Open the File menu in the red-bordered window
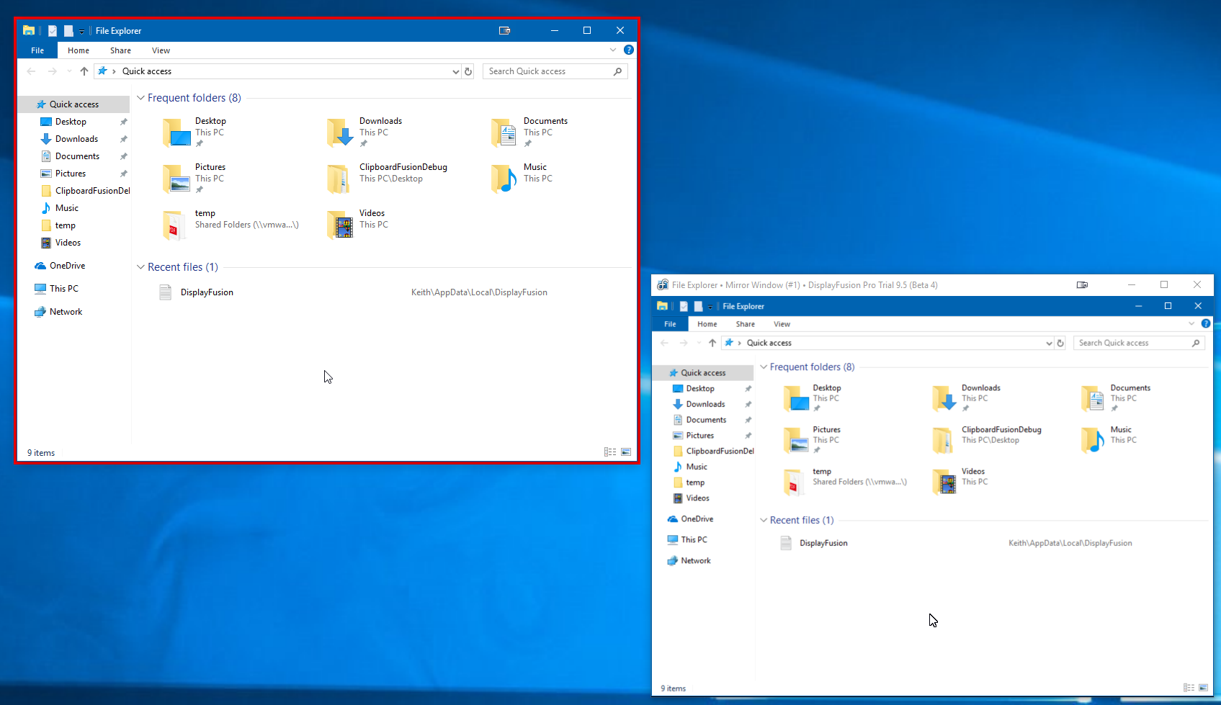Viewport: 1221px width, 705px height. pyautogui.click(x=37, y=50)
